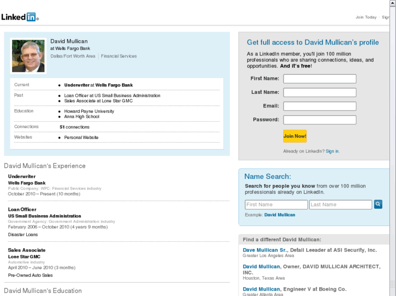Click the Name Search first name box

[276, 205]
